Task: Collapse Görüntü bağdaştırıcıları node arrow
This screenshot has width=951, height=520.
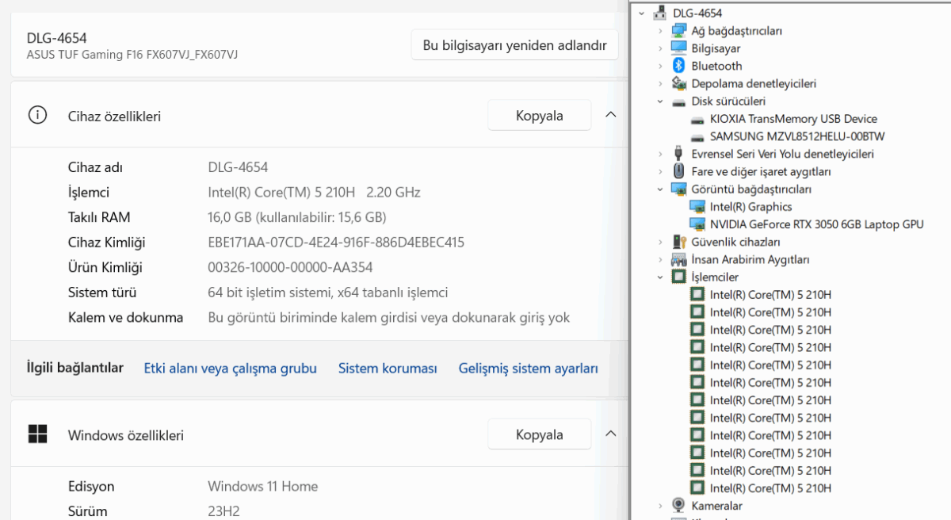Action: 660,189
